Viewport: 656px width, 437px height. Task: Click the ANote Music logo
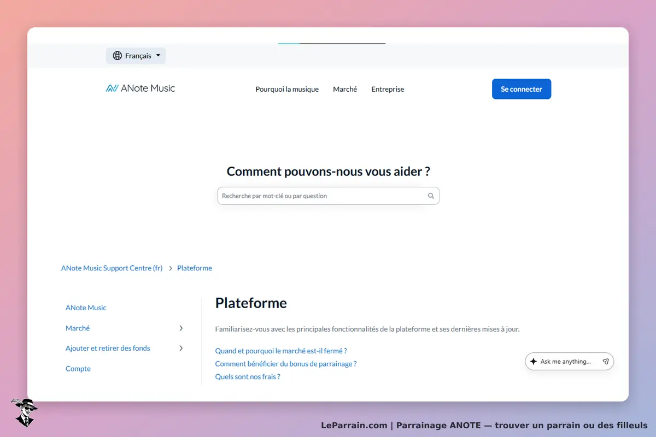140,88
